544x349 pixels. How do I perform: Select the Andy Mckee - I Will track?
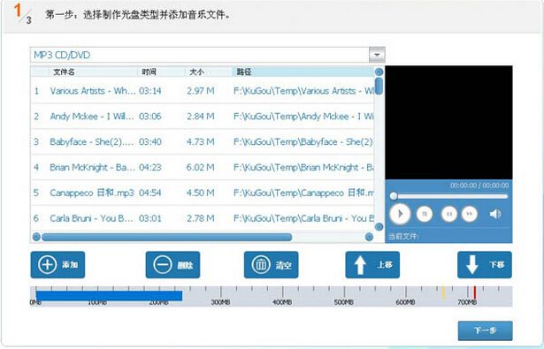point(203,117)
